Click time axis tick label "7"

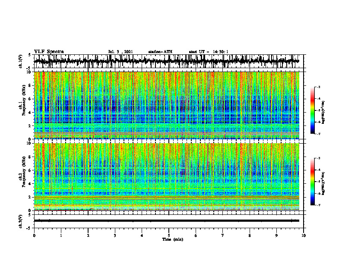(x=223, y=236)
